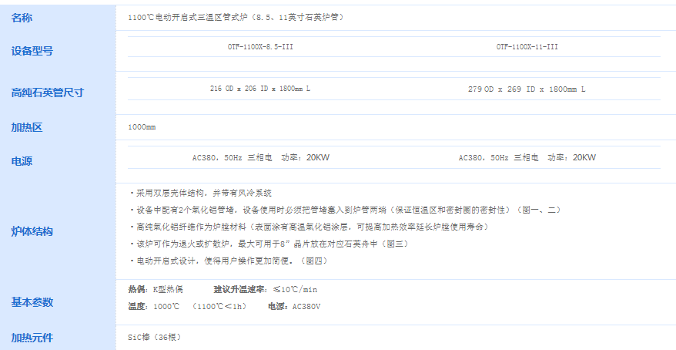Image resolution: width=676 pixels, height=350 pixels.
Task: Select the line about 2个氧化铝管堵
Action: (x=345, y=210)
